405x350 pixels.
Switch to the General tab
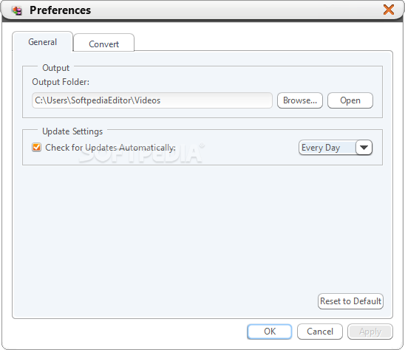coord(42,42)
